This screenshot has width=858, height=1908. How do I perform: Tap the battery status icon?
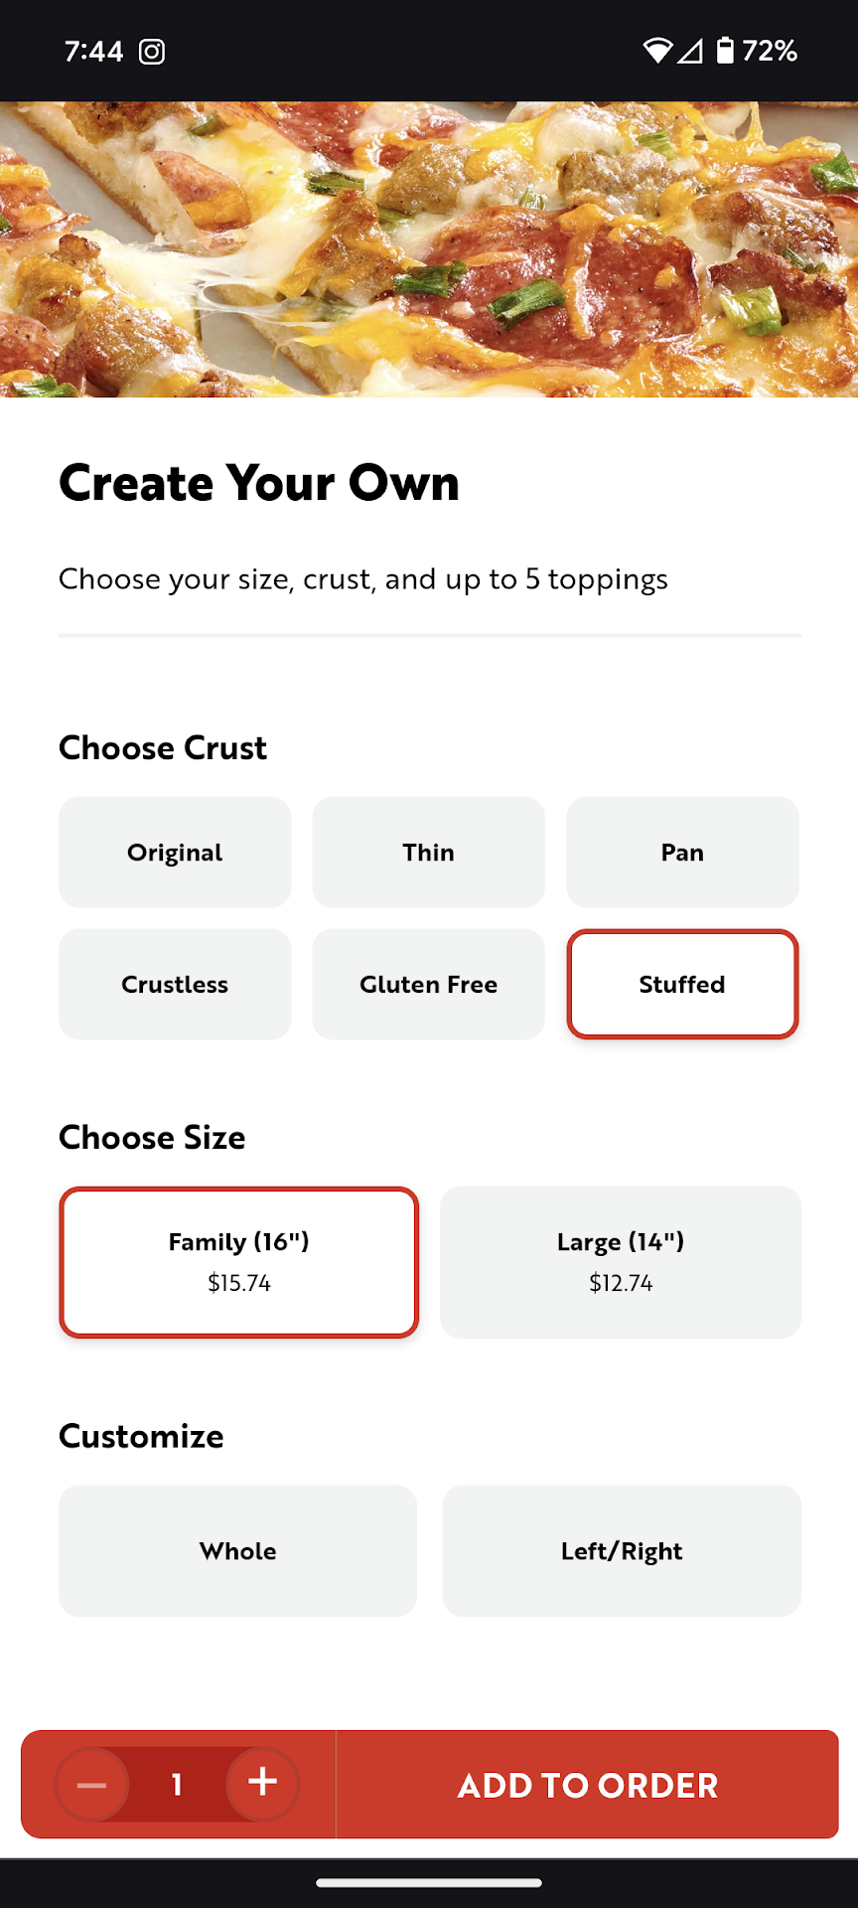point(726,51)
